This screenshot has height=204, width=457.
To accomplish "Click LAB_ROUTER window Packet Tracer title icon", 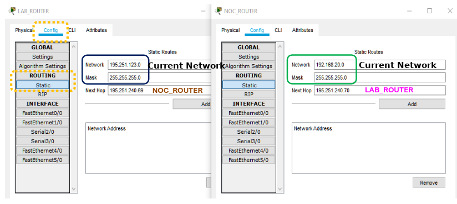I will tap(13, 11).
